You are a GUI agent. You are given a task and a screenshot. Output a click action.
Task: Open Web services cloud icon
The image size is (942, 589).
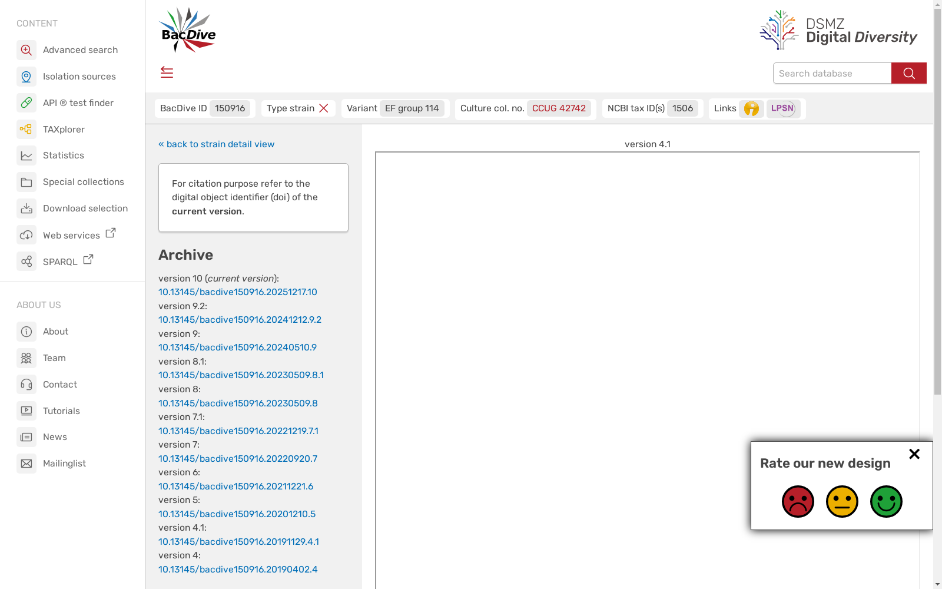coord(26,235)
